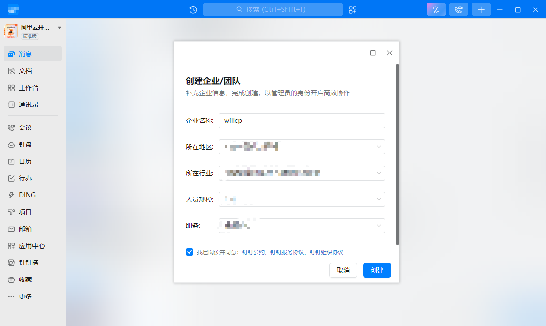This screenshot has height=326, width=546.
Task: Click the 企业名称 input containing willcp
Action: coord(302,121)
